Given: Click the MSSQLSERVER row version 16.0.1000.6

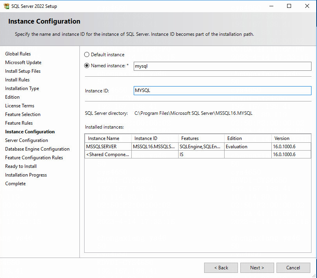Looking at the screenshot, I should pyautogui.click(x=291, y=147).
